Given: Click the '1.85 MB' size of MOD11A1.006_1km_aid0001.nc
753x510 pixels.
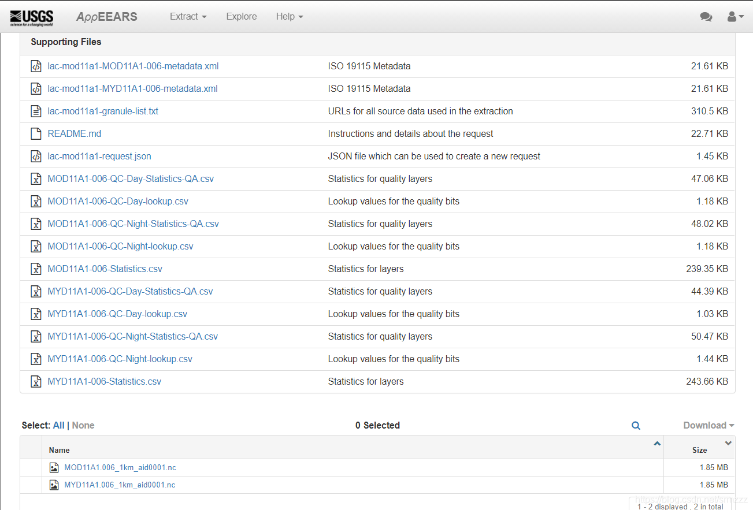Looking at the screenshot, I should pos(714,468).
